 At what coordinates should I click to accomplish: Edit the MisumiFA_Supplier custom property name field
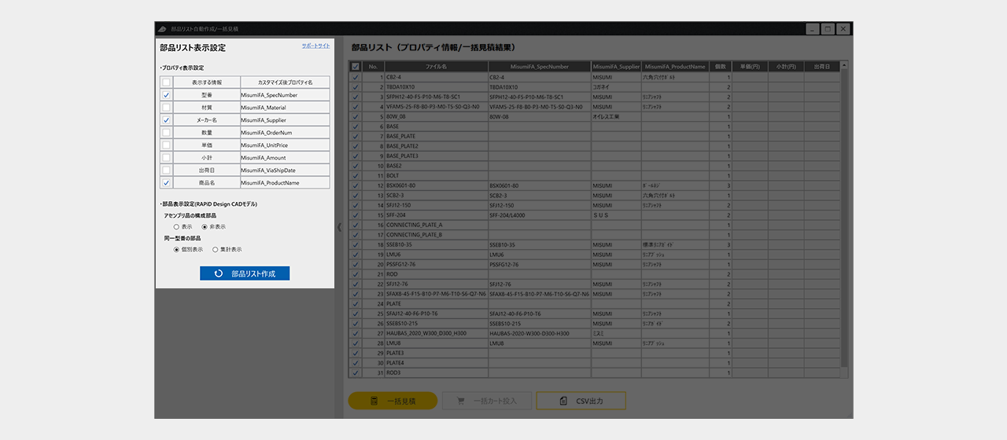[285, 120]
